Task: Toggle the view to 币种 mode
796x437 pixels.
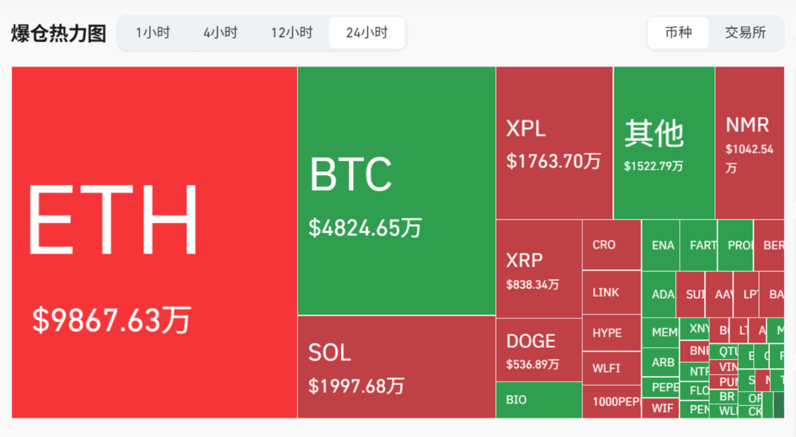Action: [678, 33]
